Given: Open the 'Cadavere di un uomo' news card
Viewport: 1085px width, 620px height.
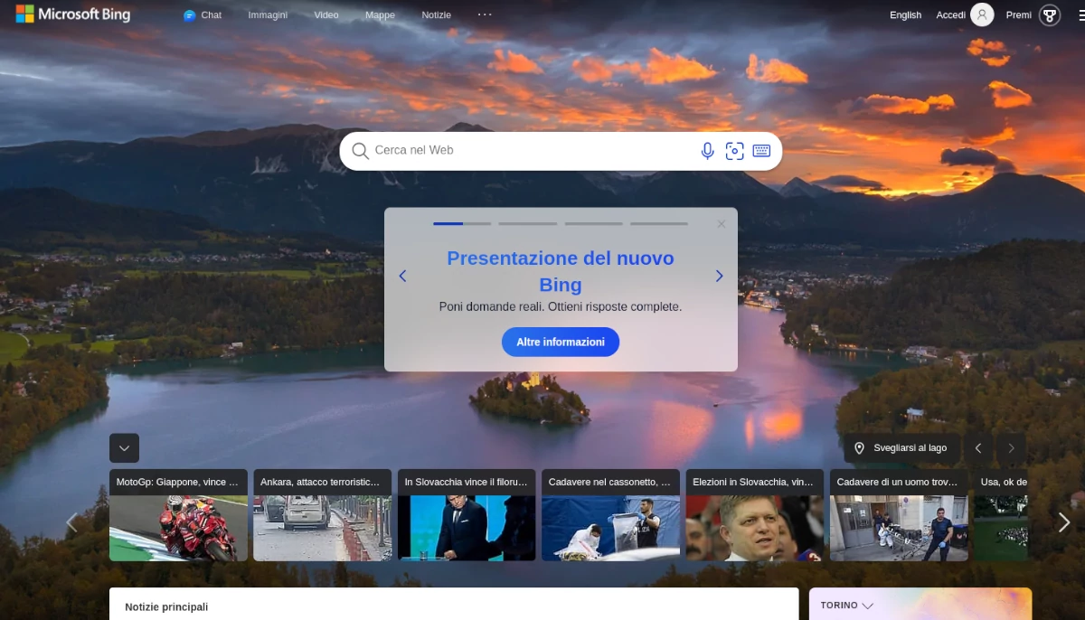Looking at the screenshot, I should coord(899,515).
